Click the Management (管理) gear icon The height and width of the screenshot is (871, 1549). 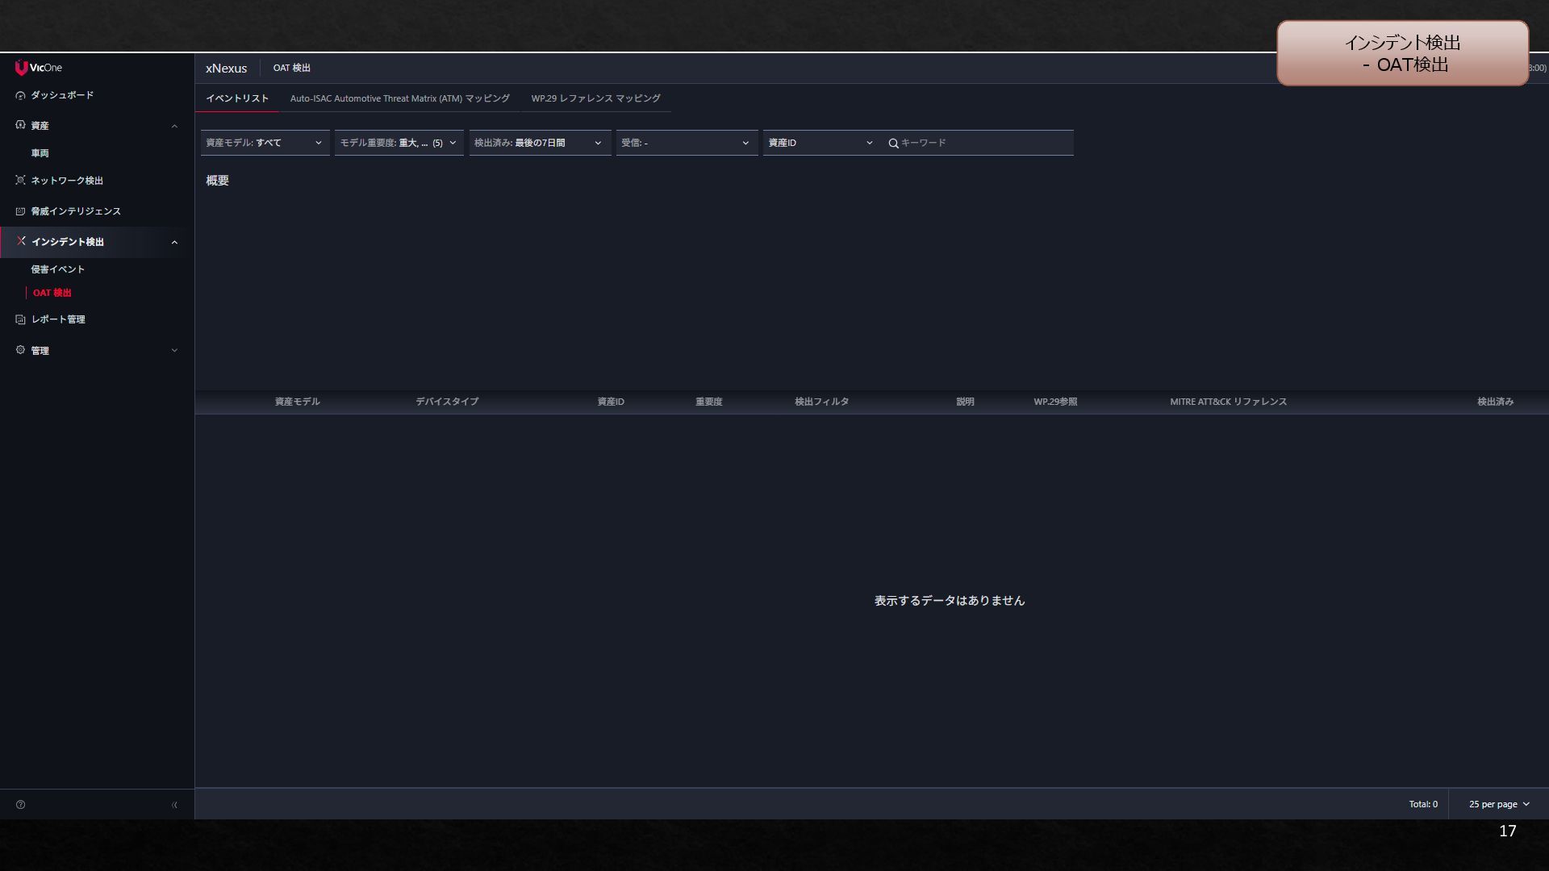click(x=20, y=350)
